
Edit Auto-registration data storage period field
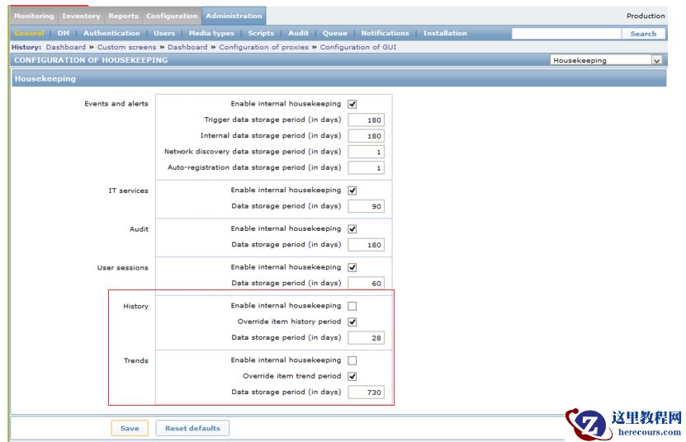point(367,168)
